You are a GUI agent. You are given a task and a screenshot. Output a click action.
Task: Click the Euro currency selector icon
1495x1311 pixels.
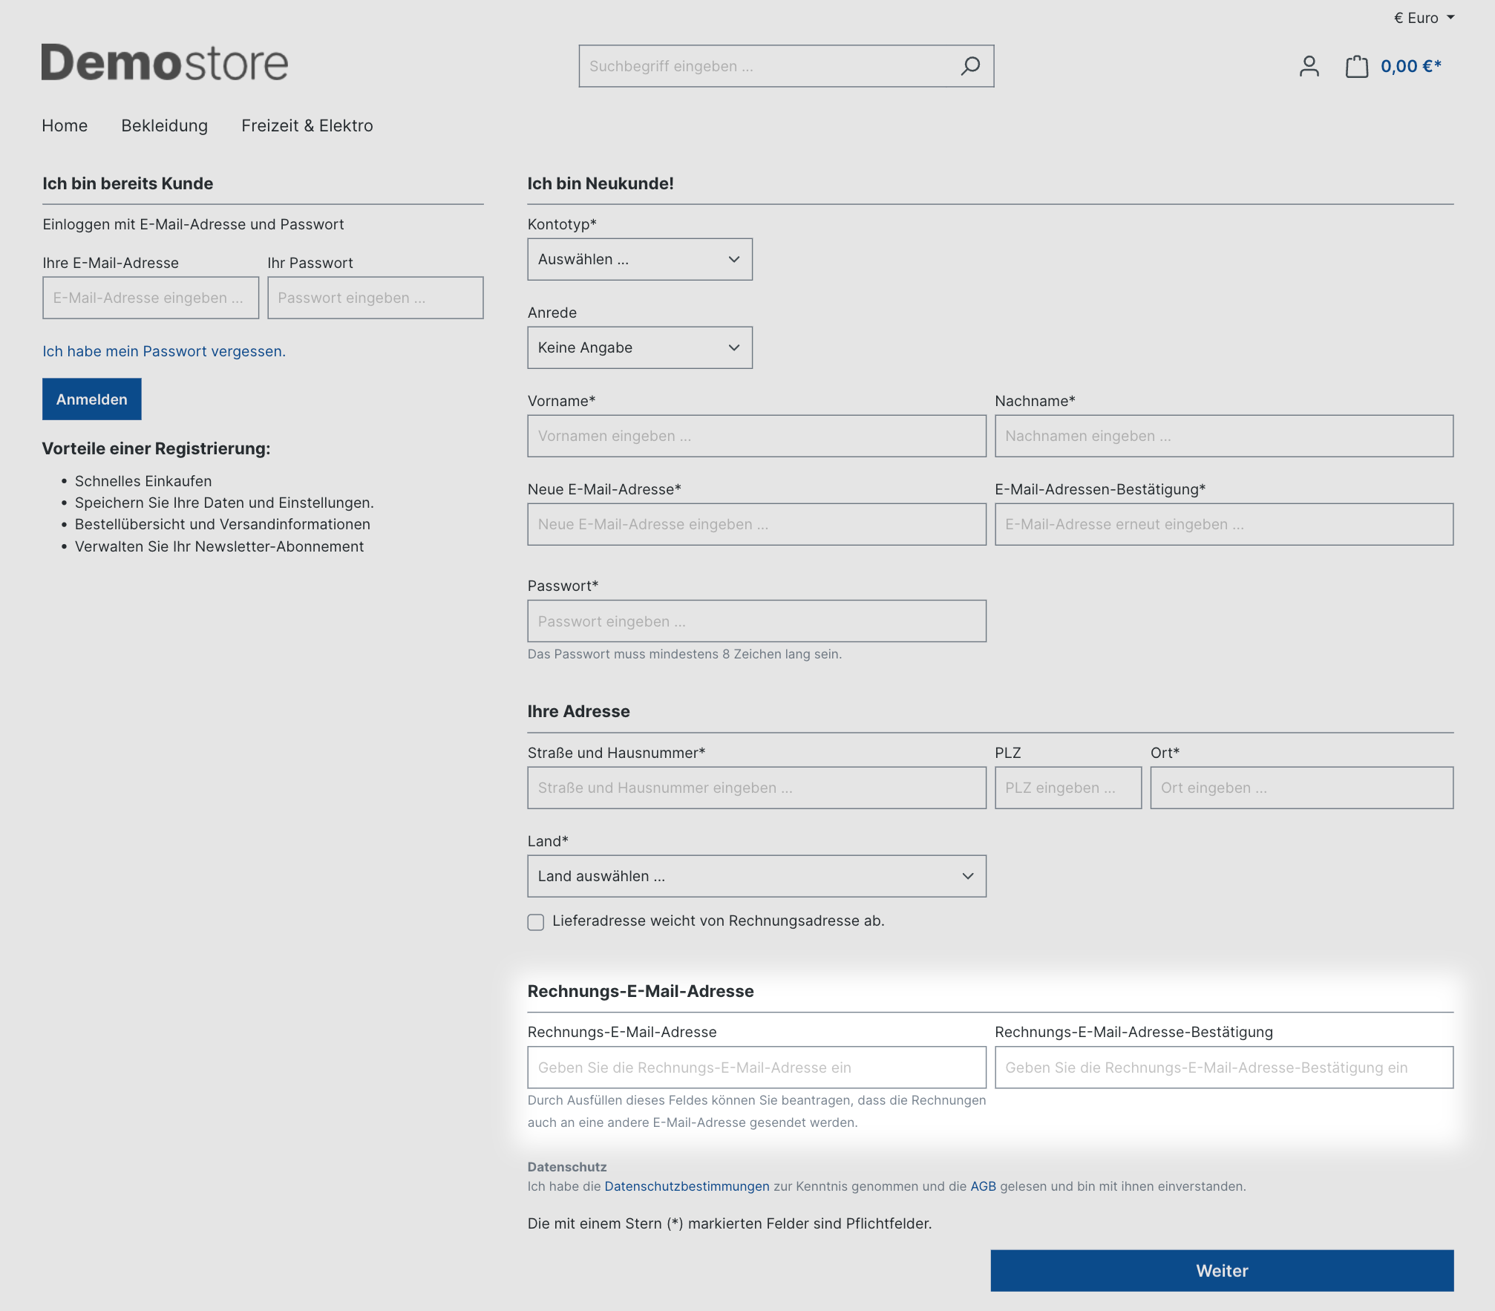tap(1415, 16)
